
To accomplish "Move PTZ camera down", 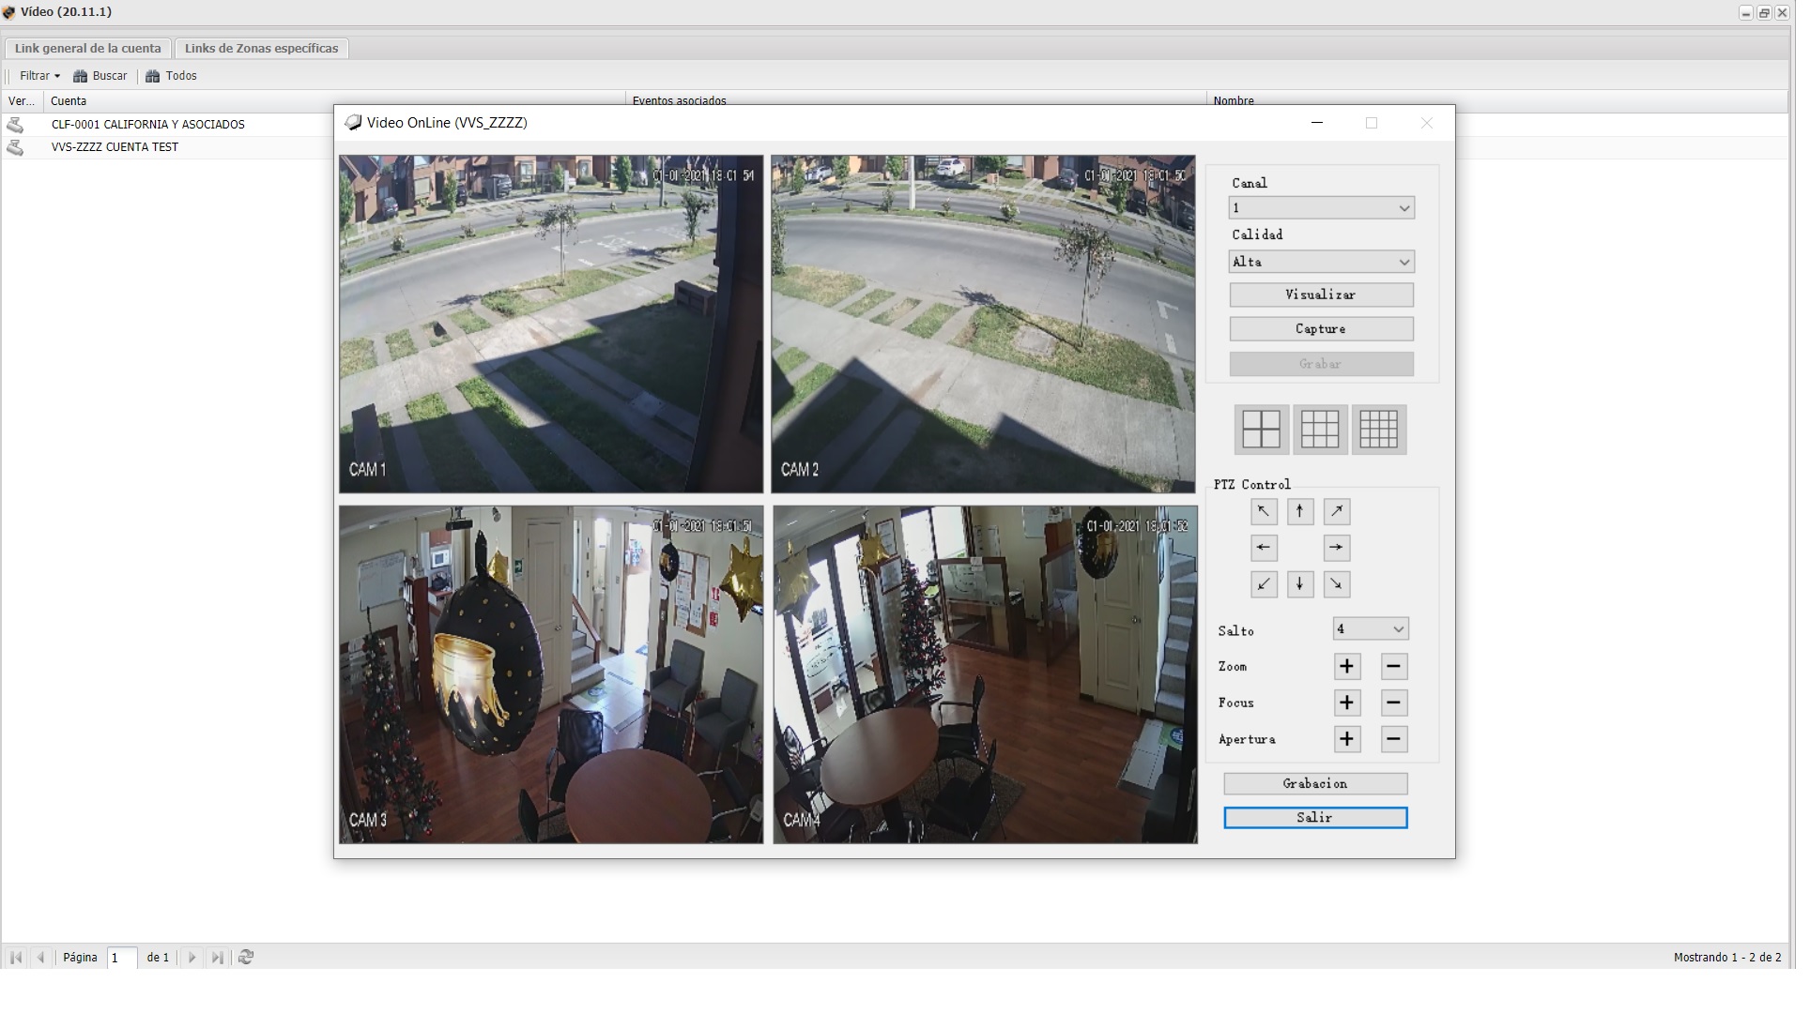I will pos(1300,584).
